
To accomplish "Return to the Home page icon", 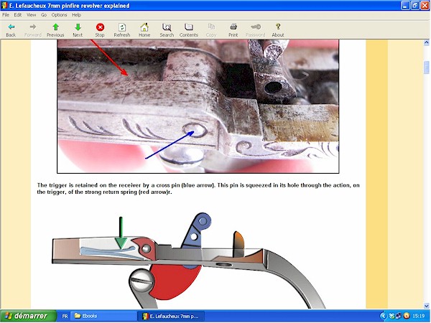I will click(144, 27).
